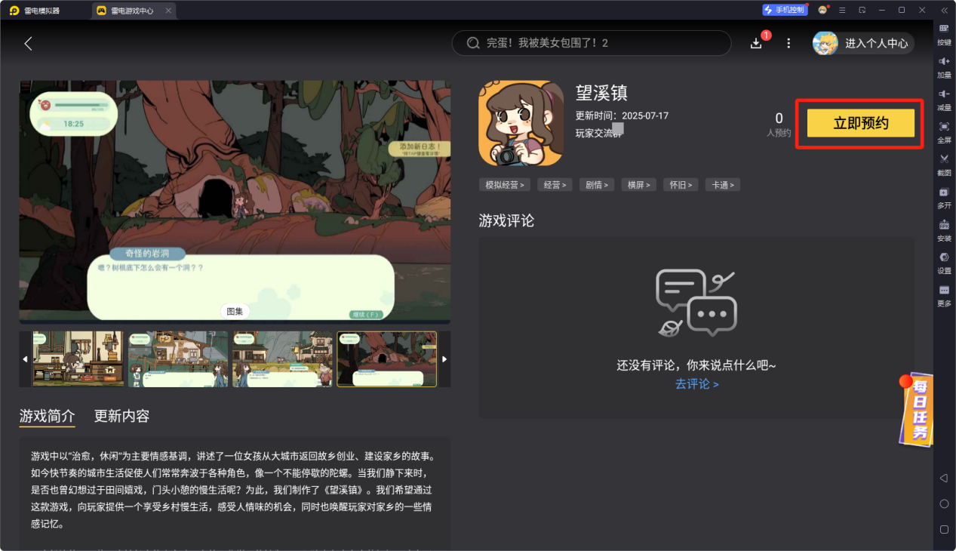Screen dimensions: 956x551
Task: Select third town street thumbnail
Action: (x=282, y=359)
